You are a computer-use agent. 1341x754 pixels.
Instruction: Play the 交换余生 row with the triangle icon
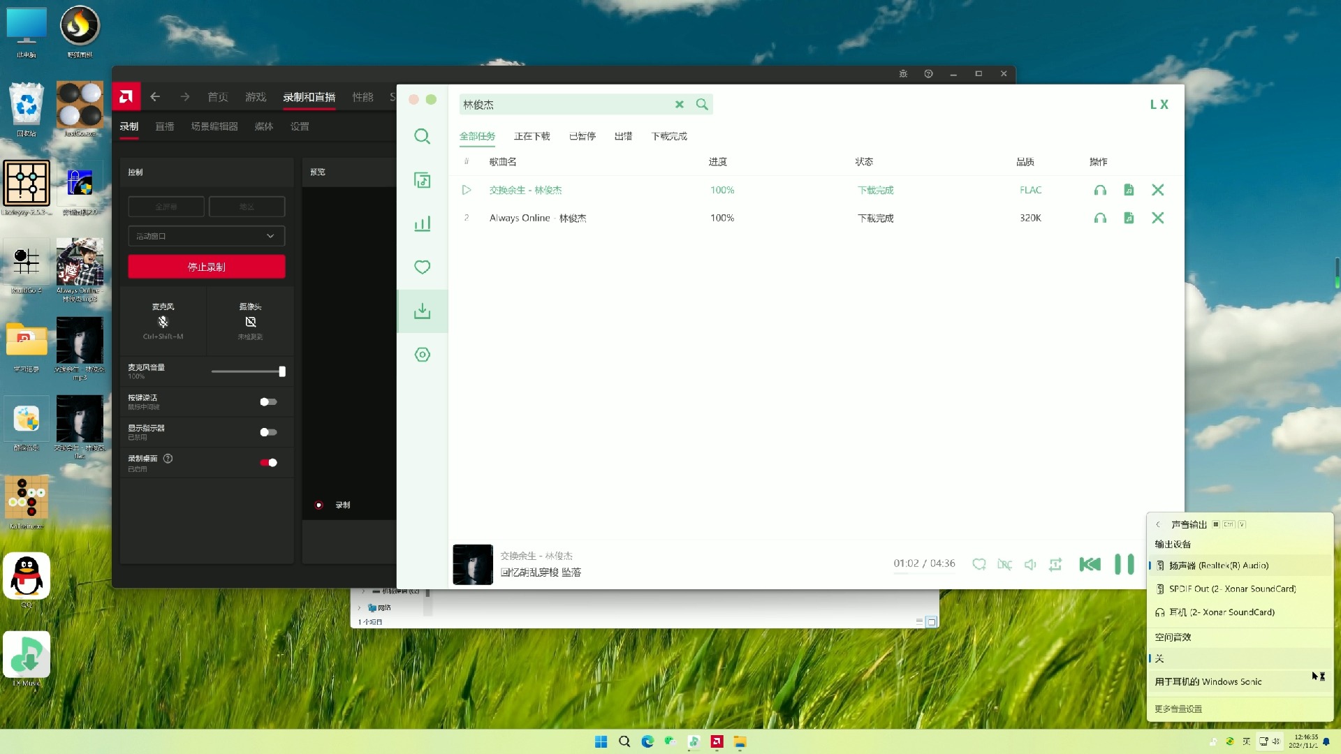coord(467,190)
